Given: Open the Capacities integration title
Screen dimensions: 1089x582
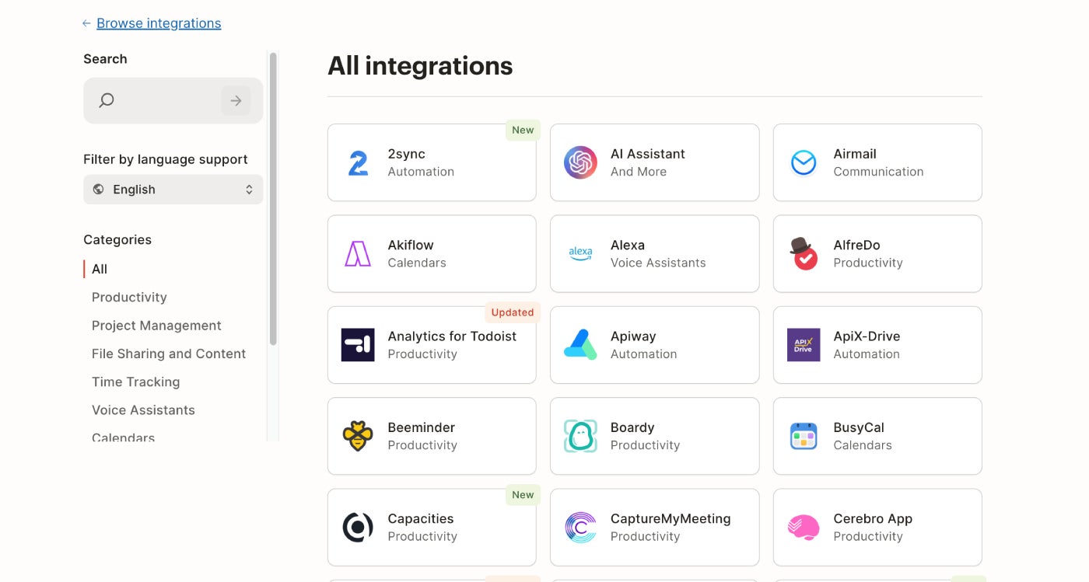Looking at the screenshot, I should click(421, 518).
